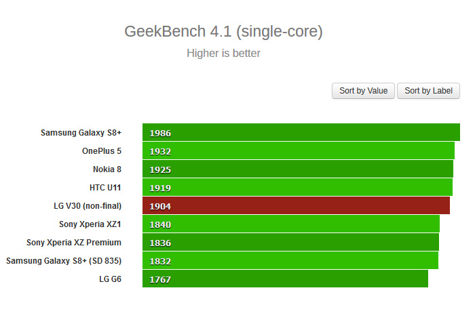Select the red LG V30 bar

pos(296,206)
